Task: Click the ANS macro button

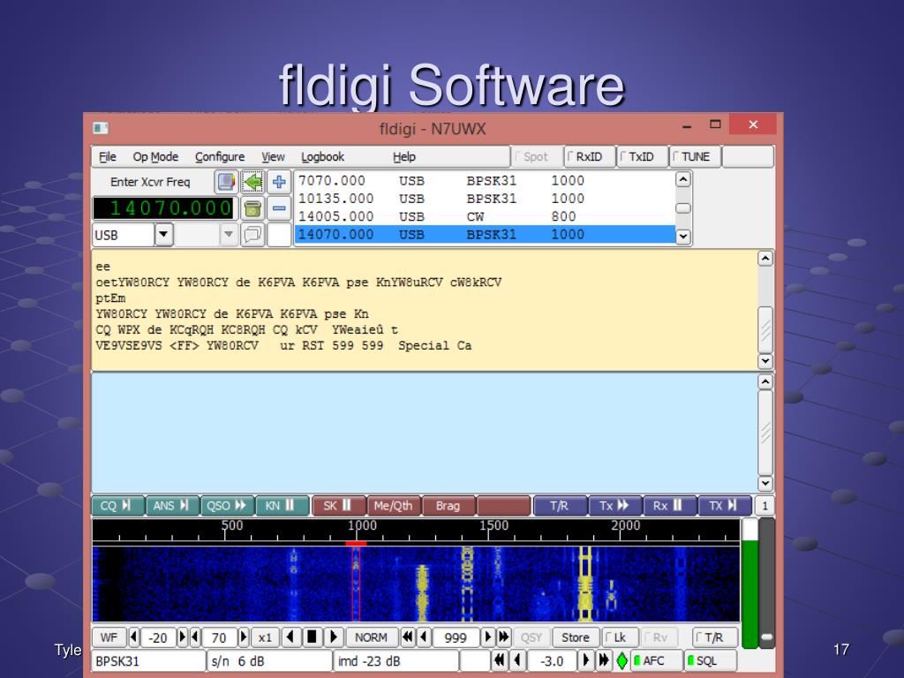Action: click(172, 506)
